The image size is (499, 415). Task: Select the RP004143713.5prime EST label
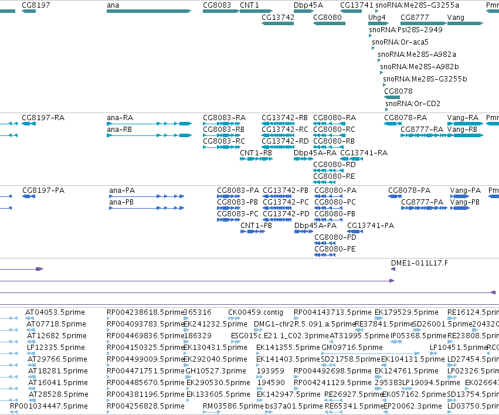(332, 312)
